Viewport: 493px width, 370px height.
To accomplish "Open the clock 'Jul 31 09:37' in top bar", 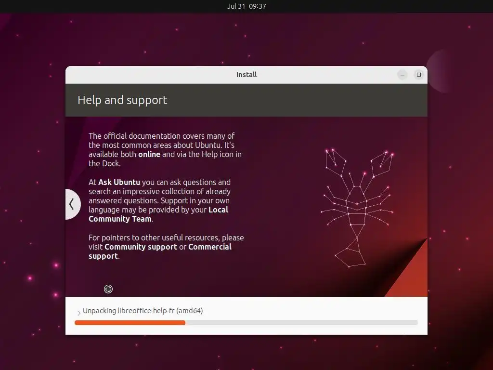I will [x=246, y=6].
